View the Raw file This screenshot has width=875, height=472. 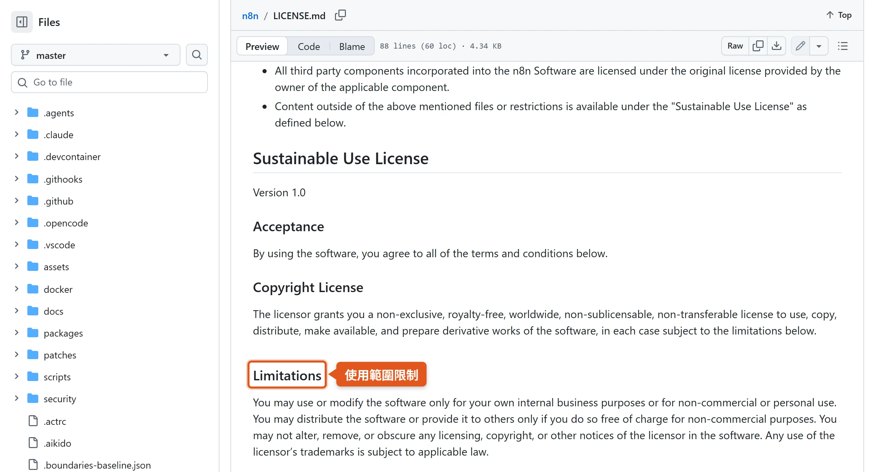[x=735, y=46]
